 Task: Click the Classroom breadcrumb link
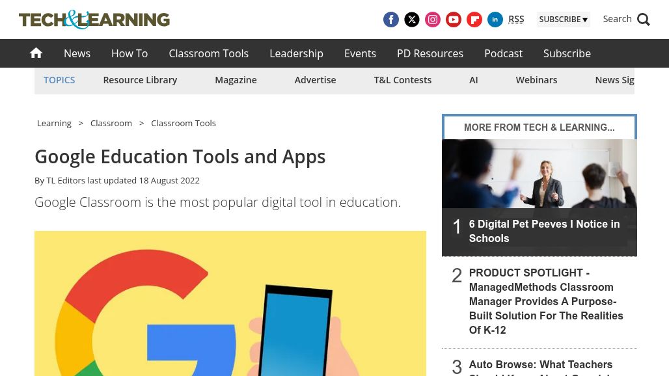(111, 123)
